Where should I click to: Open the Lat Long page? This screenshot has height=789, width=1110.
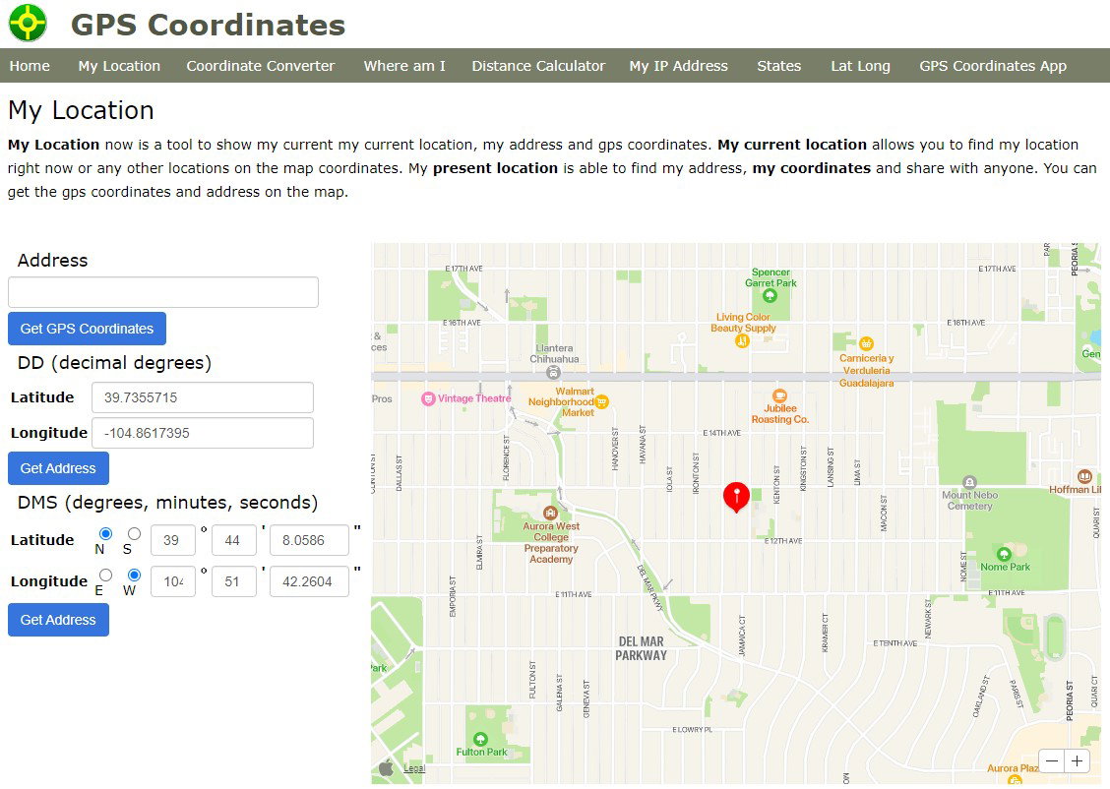click(x=860, y=66)
